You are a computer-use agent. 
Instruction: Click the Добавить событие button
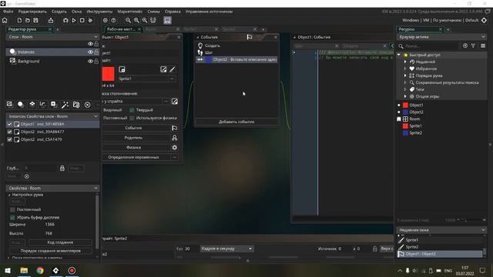(236, 122)
